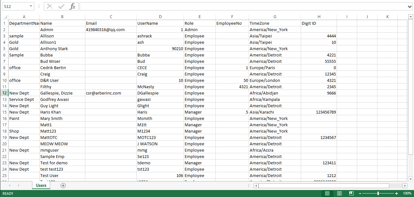Click the vertical scrollbar track

click(411, 165)
